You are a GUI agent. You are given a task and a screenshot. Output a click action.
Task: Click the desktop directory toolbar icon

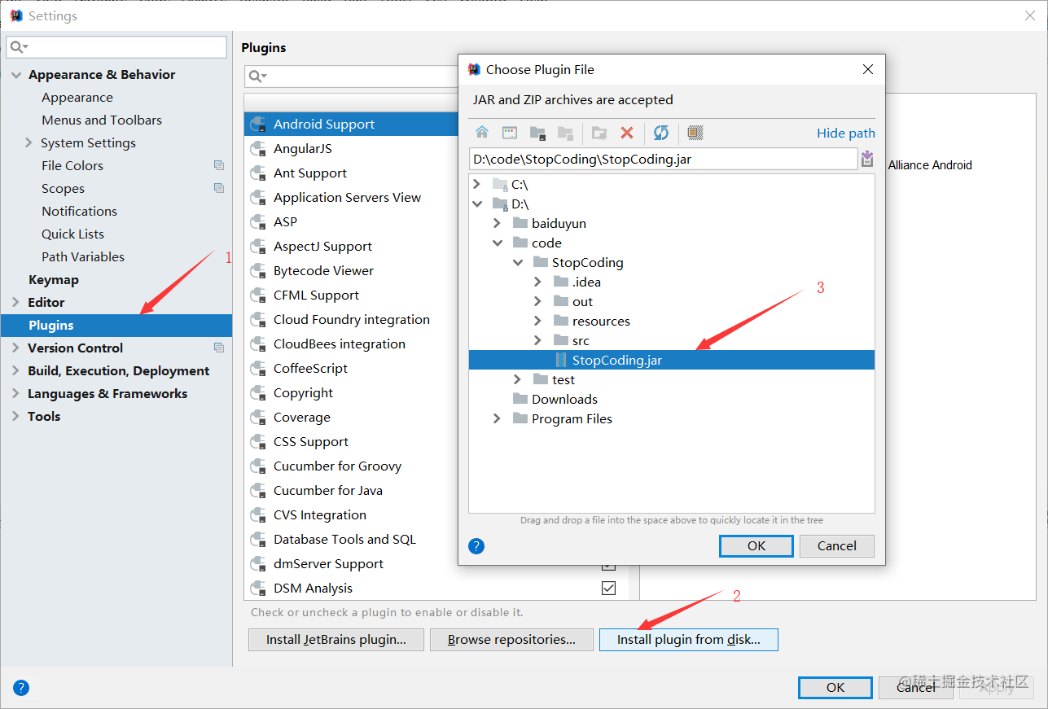pos(510,133)
